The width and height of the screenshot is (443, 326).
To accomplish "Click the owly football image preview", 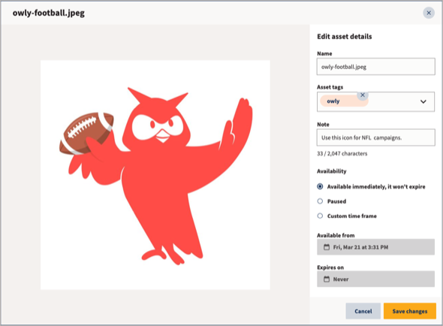I will click(155, 175).
